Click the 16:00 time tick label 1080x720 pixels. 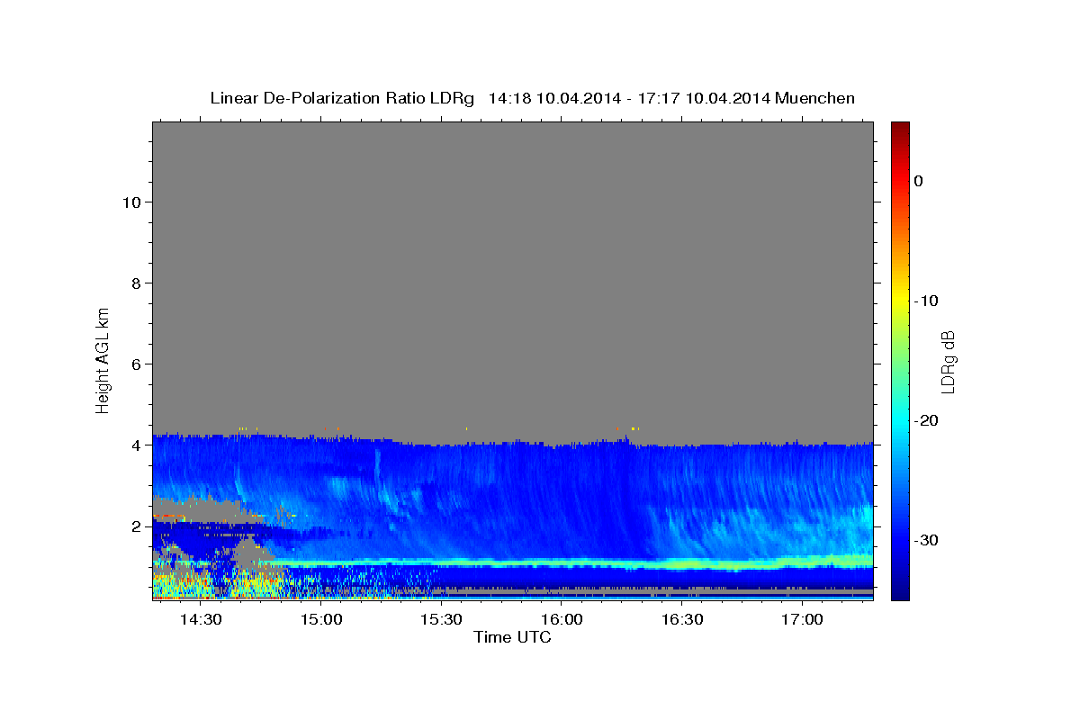562,620
